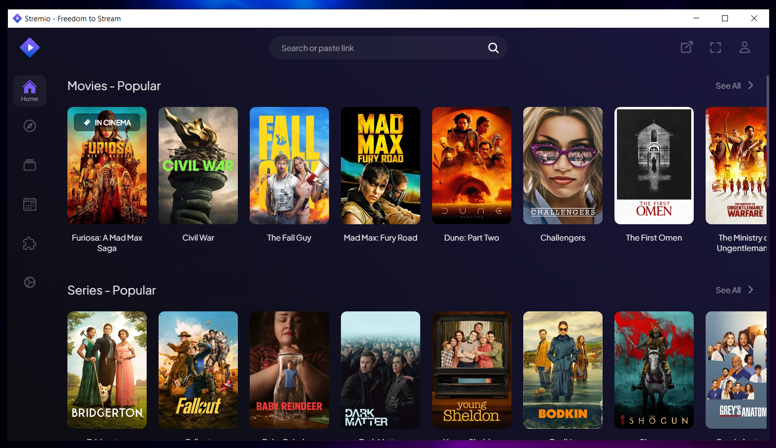Open the Challengers movie poster
The width and height of the screenshot is (776, 448).
(x=563, y=165)
